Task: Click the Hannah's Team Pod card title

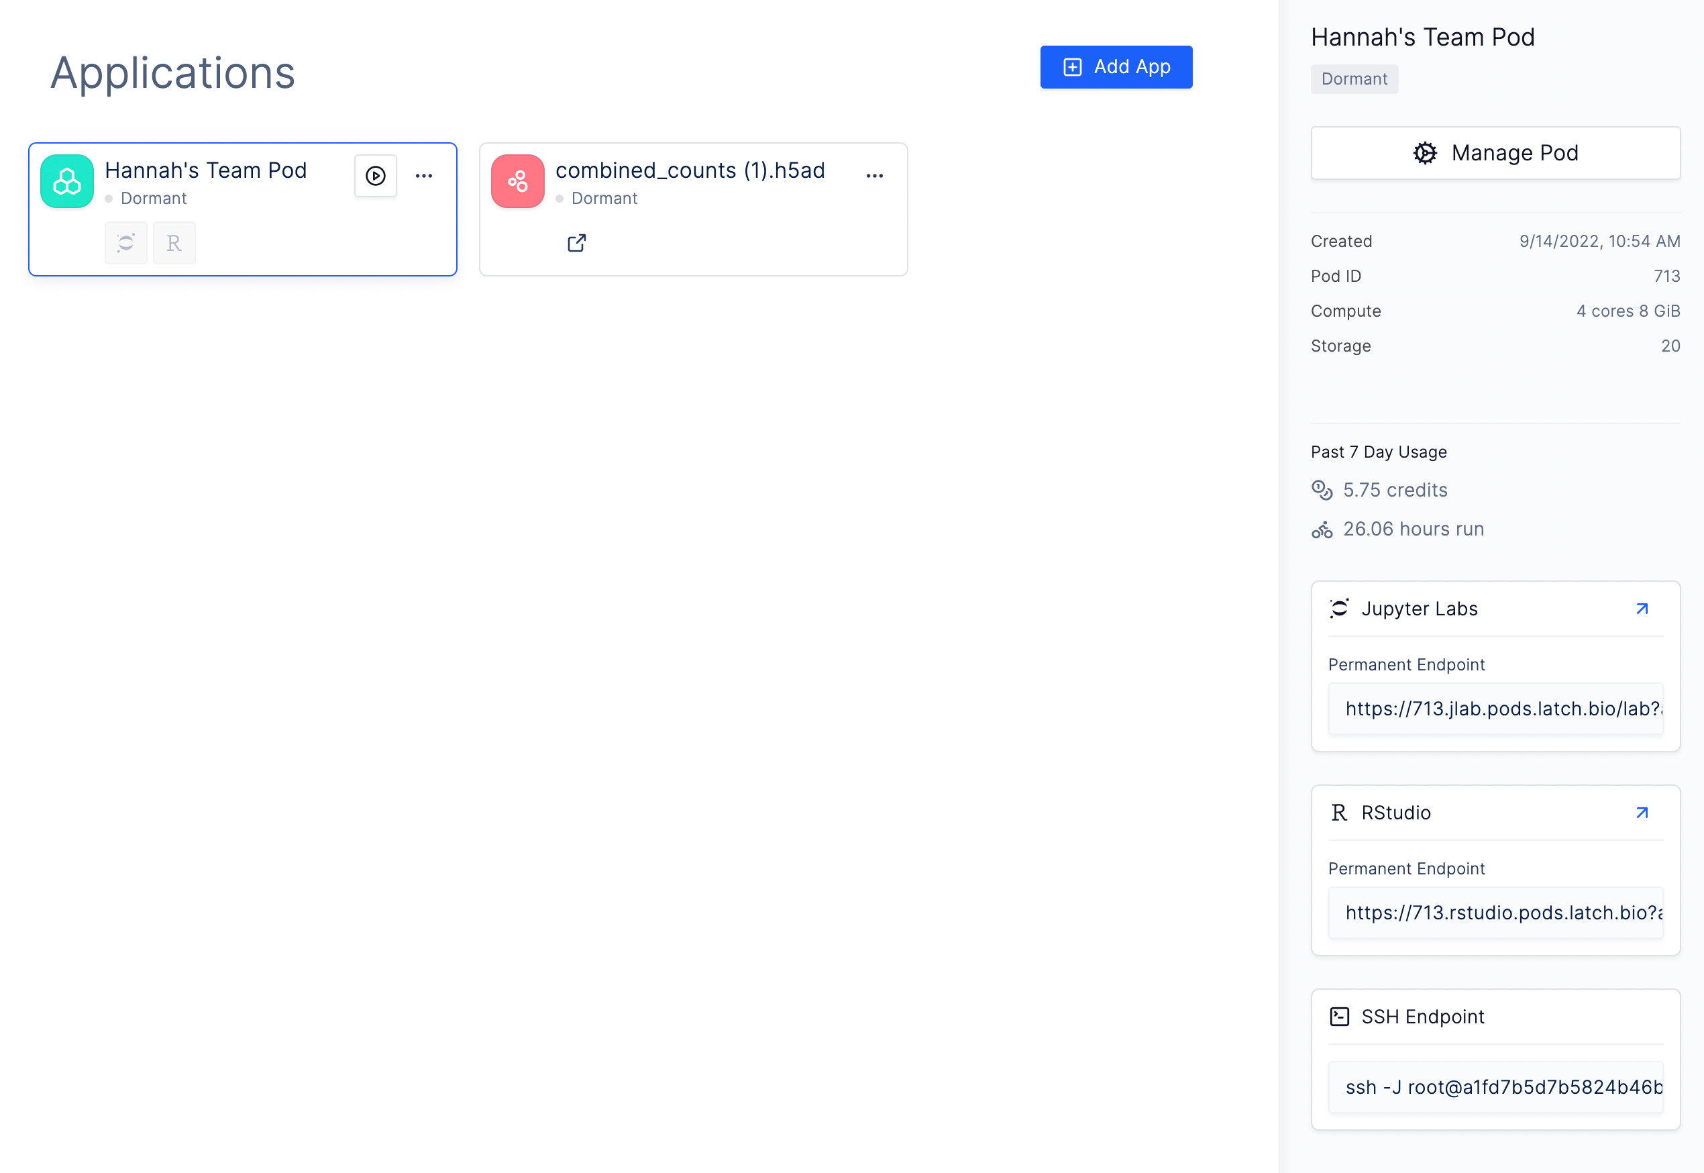Action: pos(206,170)
